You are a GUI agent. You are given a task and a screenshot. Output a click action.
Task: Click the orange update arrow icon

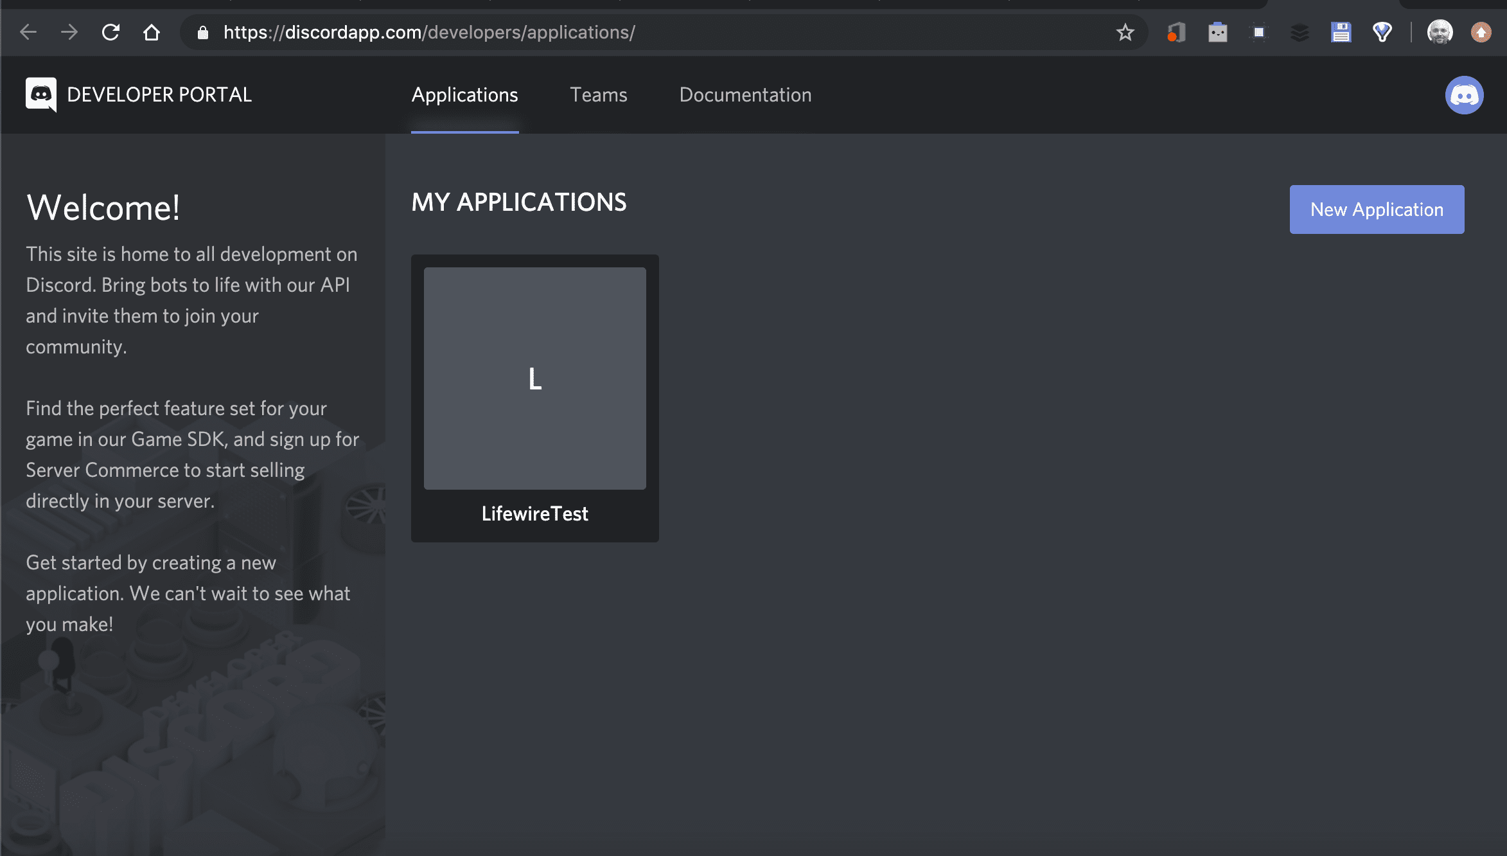point(1481,32)
